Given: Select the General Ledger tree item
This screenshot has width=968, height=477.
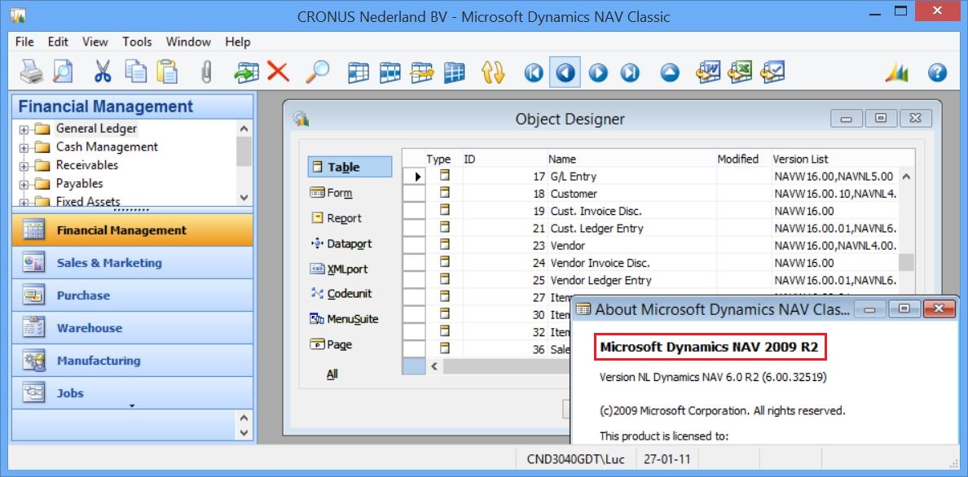Looking at the screenshot, I should click(x=96, y=129).
